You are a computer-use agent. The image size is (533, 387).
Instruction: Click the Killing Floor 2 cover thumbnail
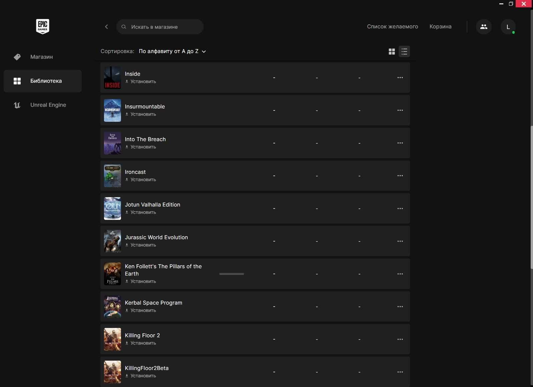(x=112, y=339)
